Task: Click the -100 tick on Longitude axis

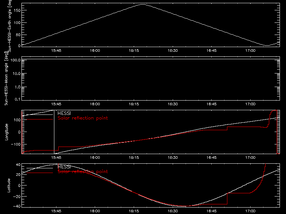Action: point(15,144)
